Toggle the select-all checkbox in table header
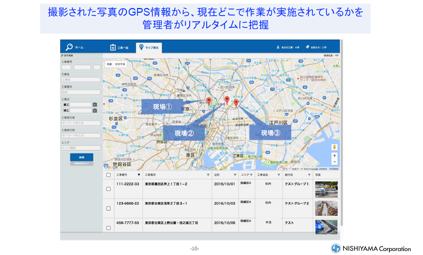This screenshot has height=255, width=423. [108, 175]
